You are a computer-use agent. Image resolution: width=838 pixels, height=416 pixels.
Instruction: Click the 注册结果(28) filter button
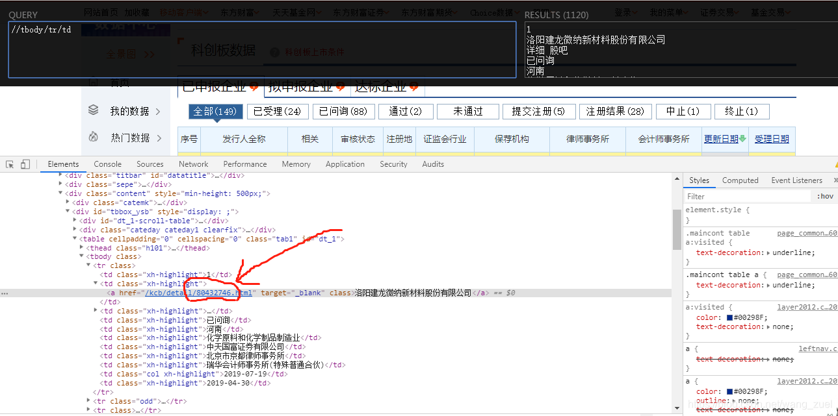(615, 112)
